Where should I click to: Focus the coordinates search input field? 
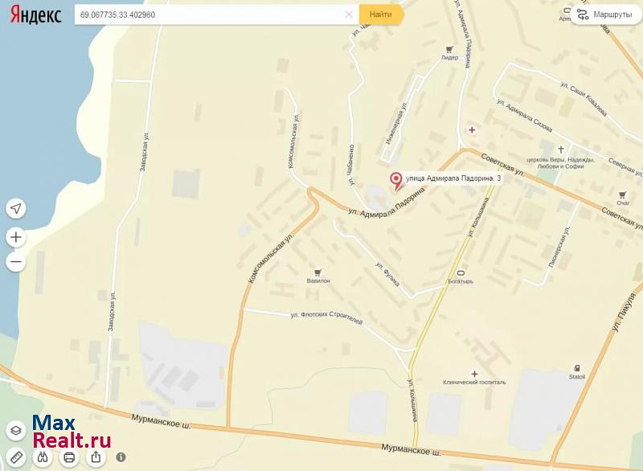(x=209, y=14)
